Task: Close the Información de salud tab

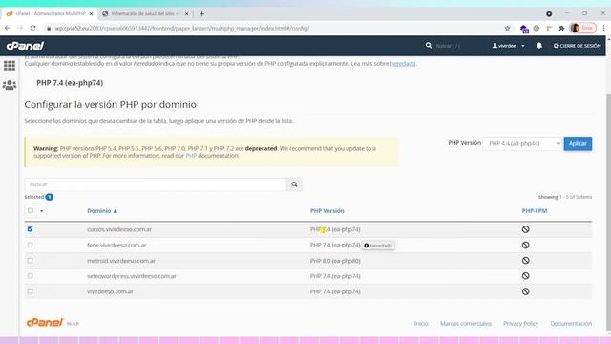Action: (x=187, y=13)
